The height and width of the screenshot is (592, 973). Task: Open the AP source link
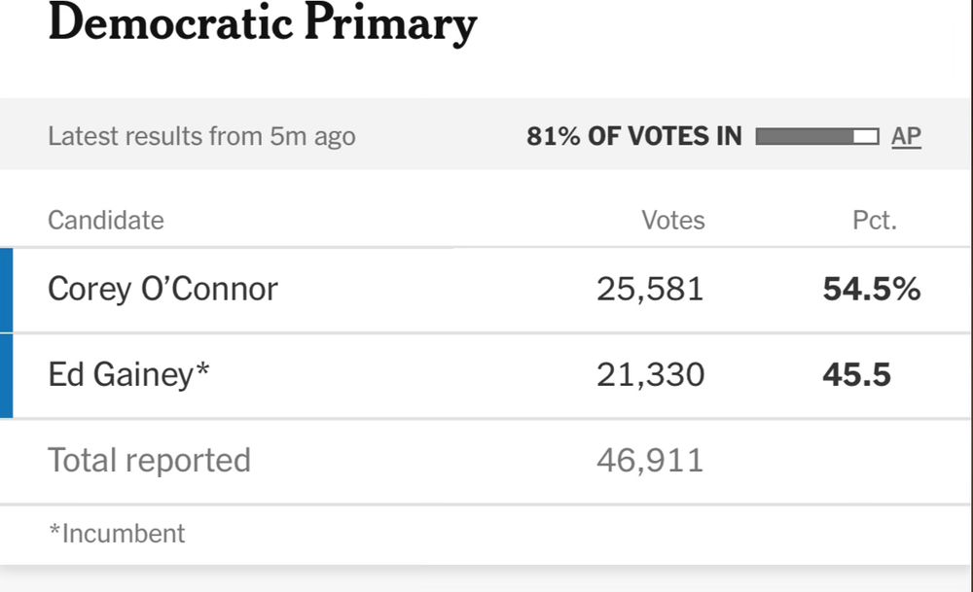coord(906,136)
